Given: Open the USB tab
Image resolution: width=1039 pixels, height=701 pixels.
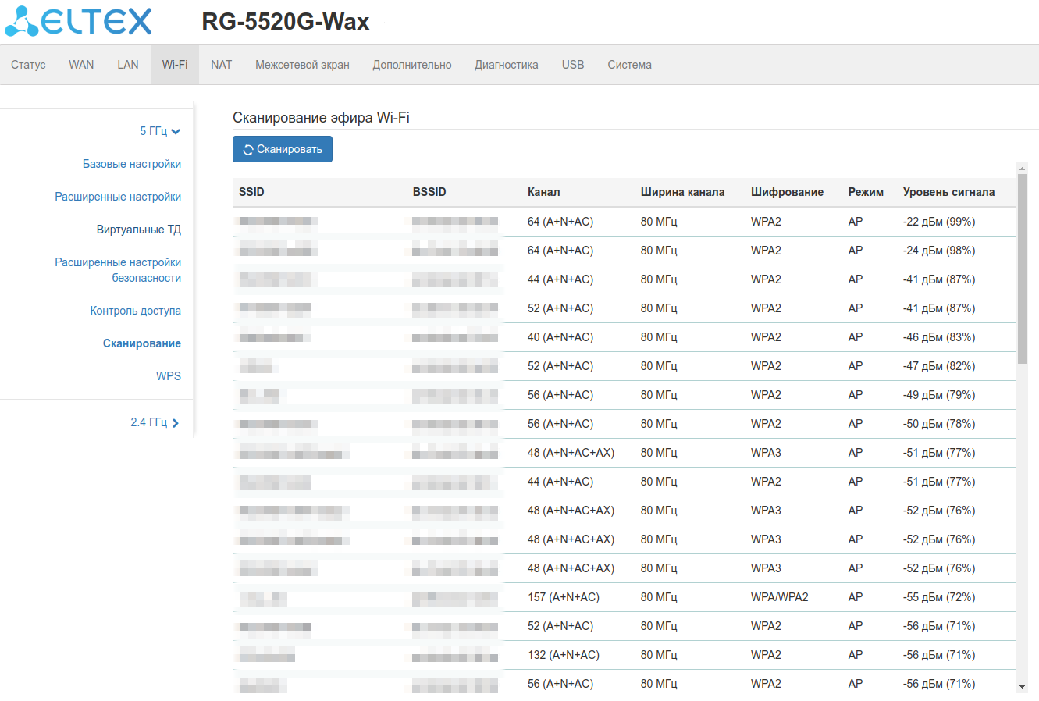Looking at the screenshot, I should pos(573,65).
